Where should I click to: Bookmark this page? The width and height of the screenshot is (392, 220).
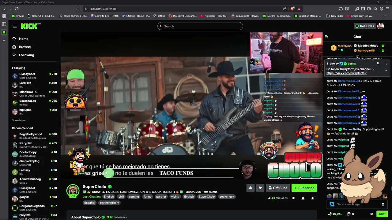pos(78,9)
